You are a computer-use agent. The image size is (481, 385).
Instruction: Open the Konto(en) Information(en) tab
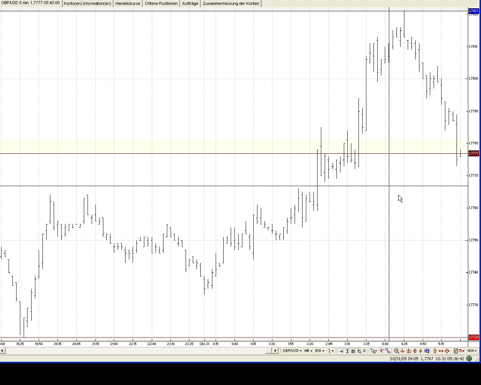pos(88,3)
